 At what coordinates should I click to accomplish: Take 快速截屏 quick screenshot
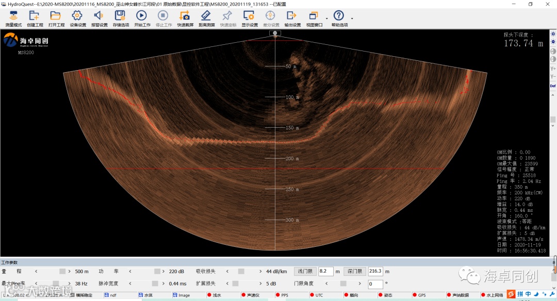tap(185, 16)
